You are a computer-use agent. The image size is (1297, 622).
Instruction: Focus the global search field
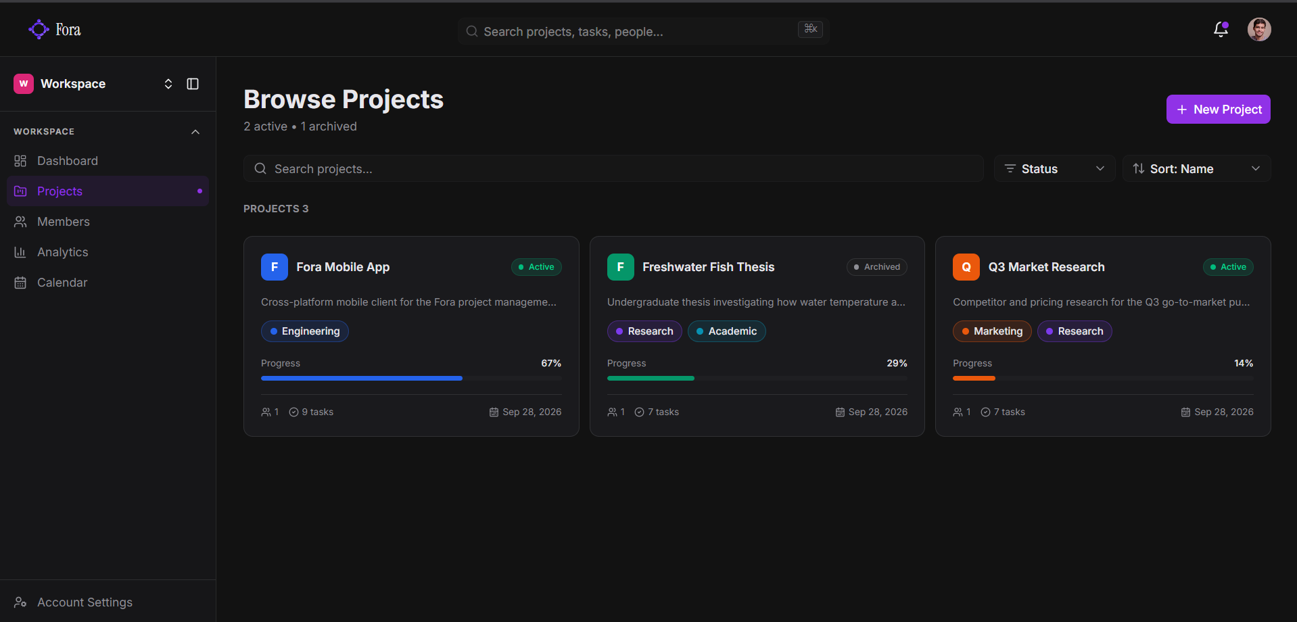click(643, 31)
